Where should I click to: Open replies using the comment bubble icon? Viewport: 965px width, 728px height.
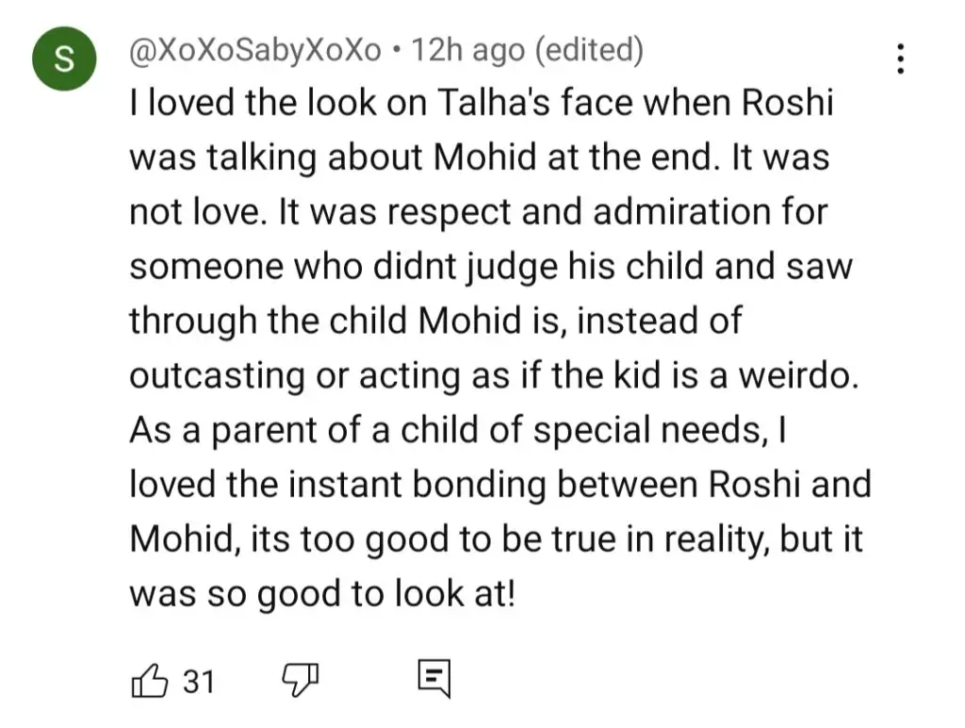[x=433, y=678]
